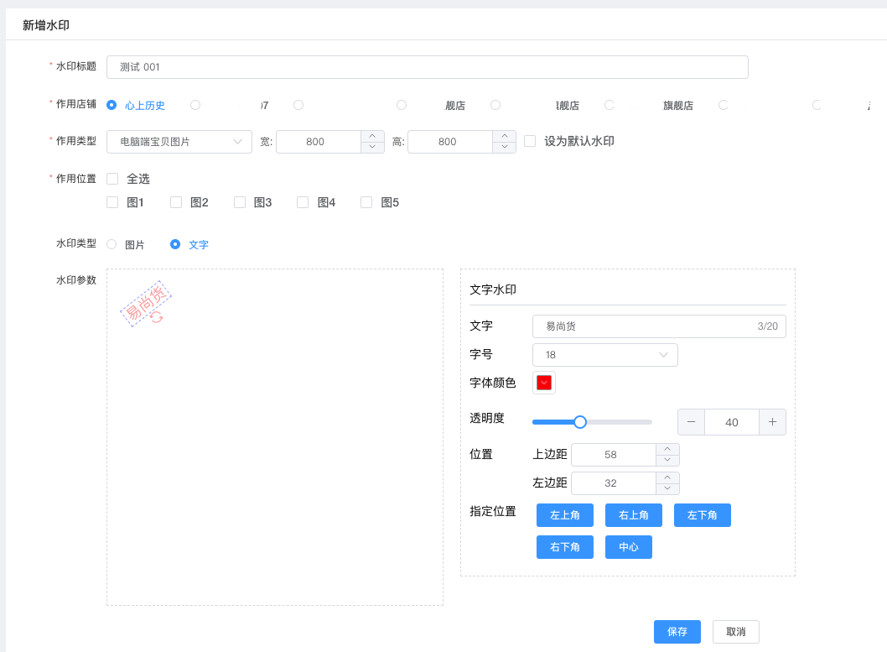Increase the width value with up arrow
The height and width of the screenshot is (652, 887).
372,137
